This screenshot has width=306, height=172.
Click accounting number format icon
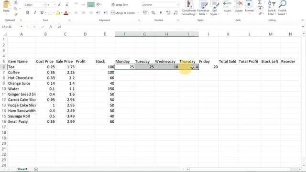click(x=145, y=13)
